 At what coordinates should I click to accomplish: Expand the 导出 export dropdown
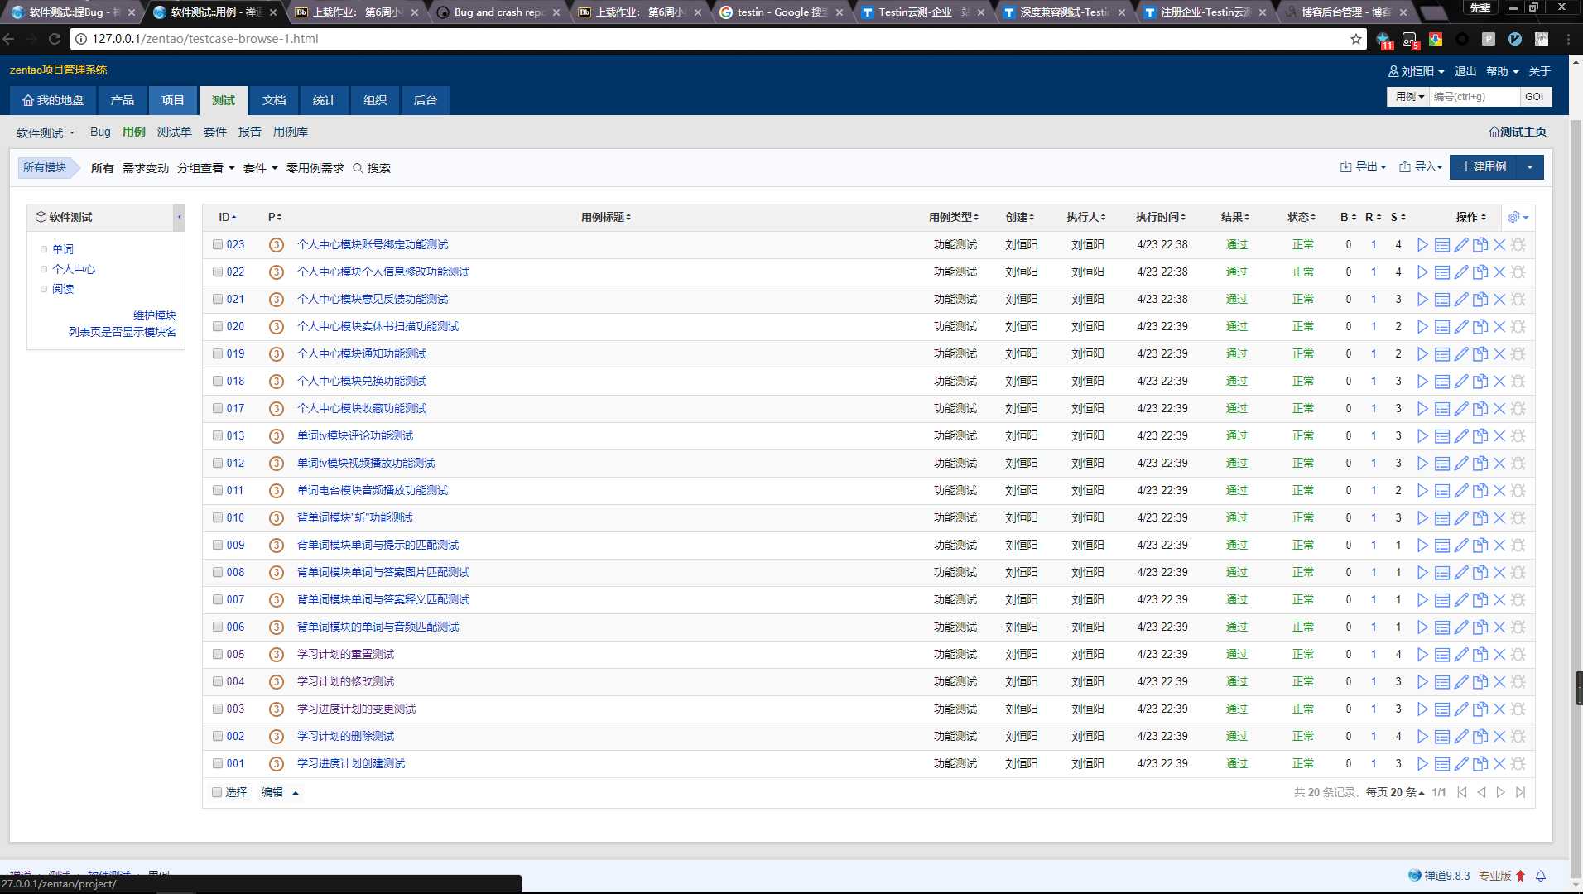(x=1363, y=167)
